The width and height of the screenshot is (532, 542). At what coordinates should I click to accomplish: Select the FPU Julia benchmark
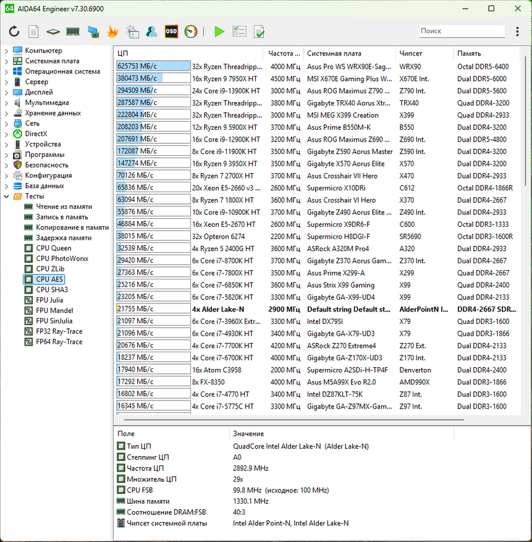point(49,300)
